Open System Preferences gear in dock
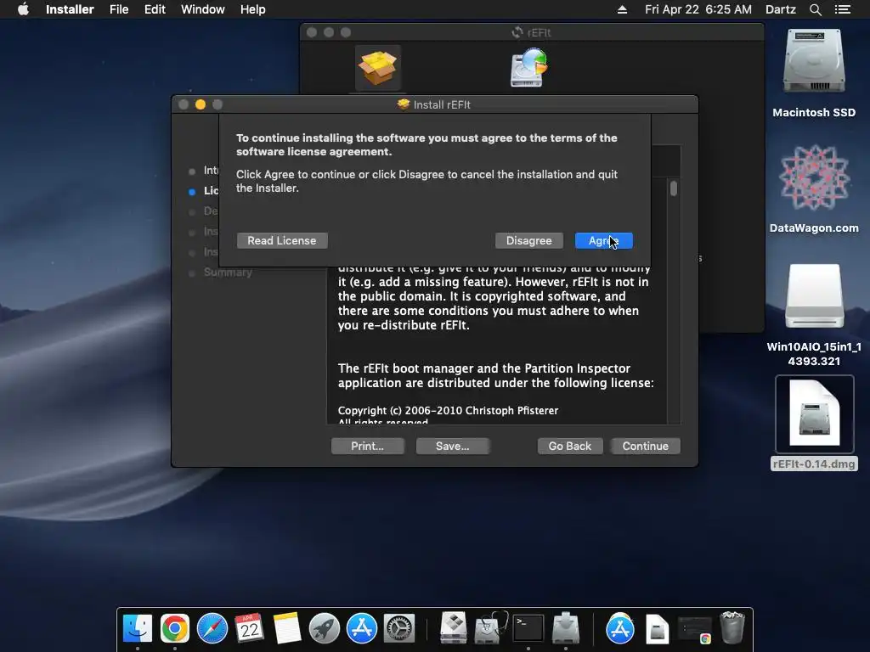Image resolution: width=870 pixels, height=652 pixels. pos(399,629)
